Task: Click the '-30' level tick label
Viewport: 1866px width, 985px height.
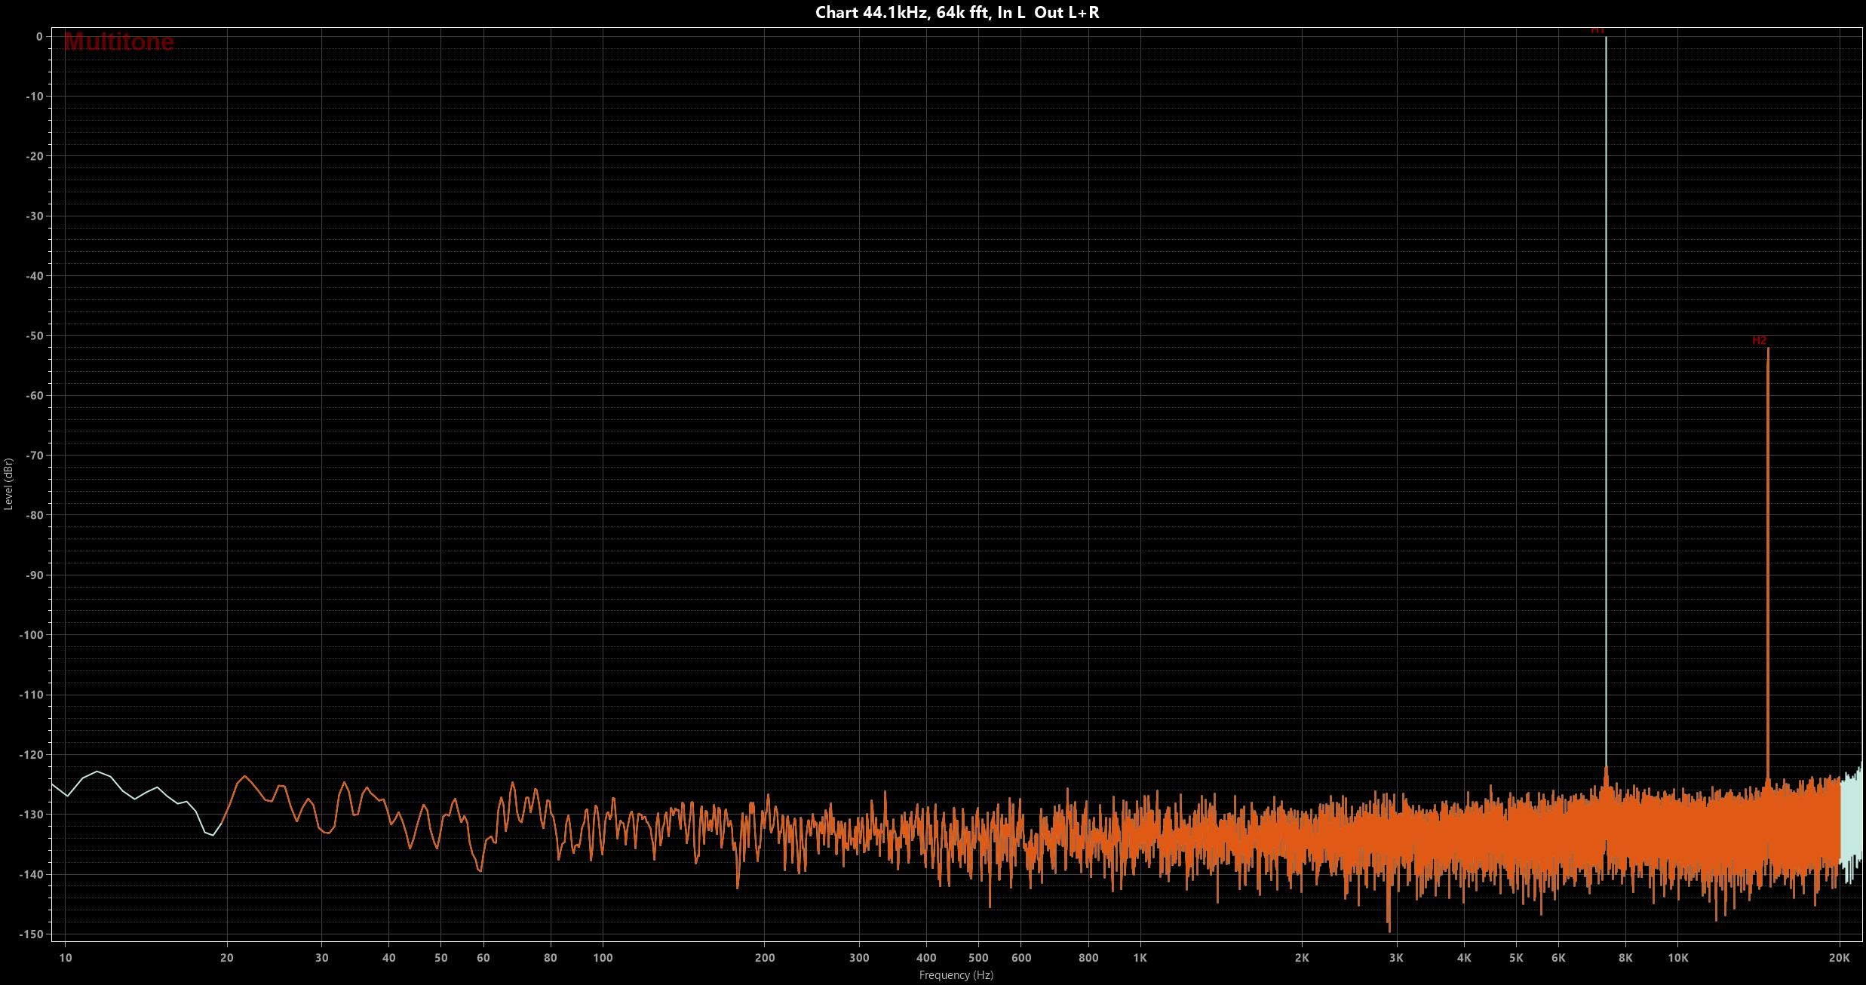Action: (x=33, y=216)
